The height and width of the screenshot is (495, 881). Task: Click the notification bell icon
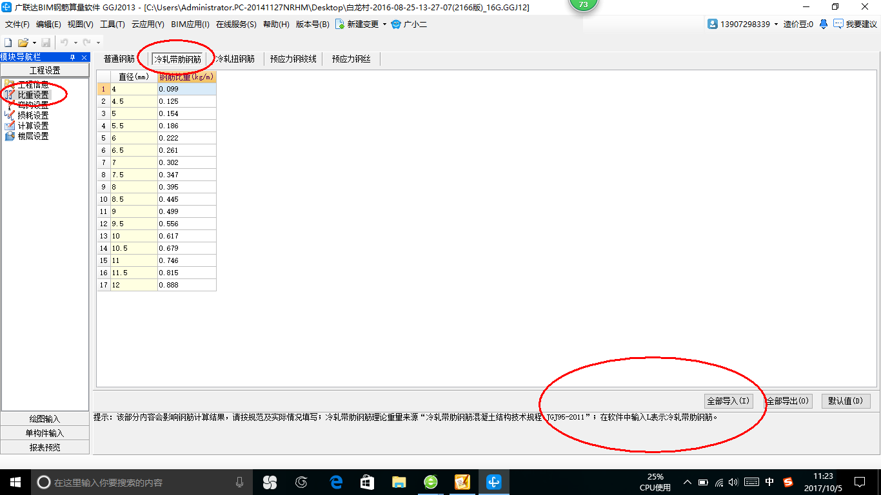(824, 24)
